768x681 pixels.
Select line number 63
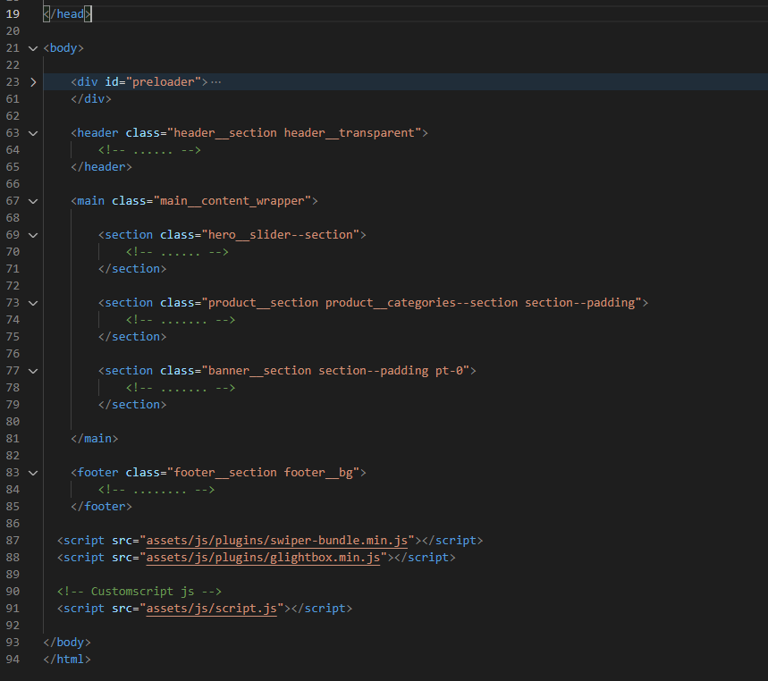coord(13,132)
